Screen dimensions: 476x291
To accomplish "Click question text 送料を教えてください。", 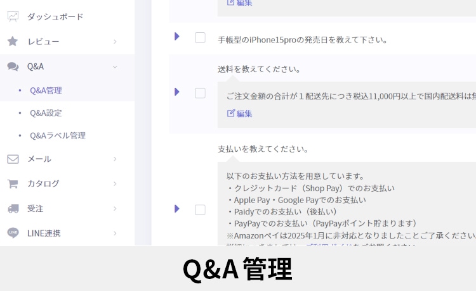I will point(259,70).
